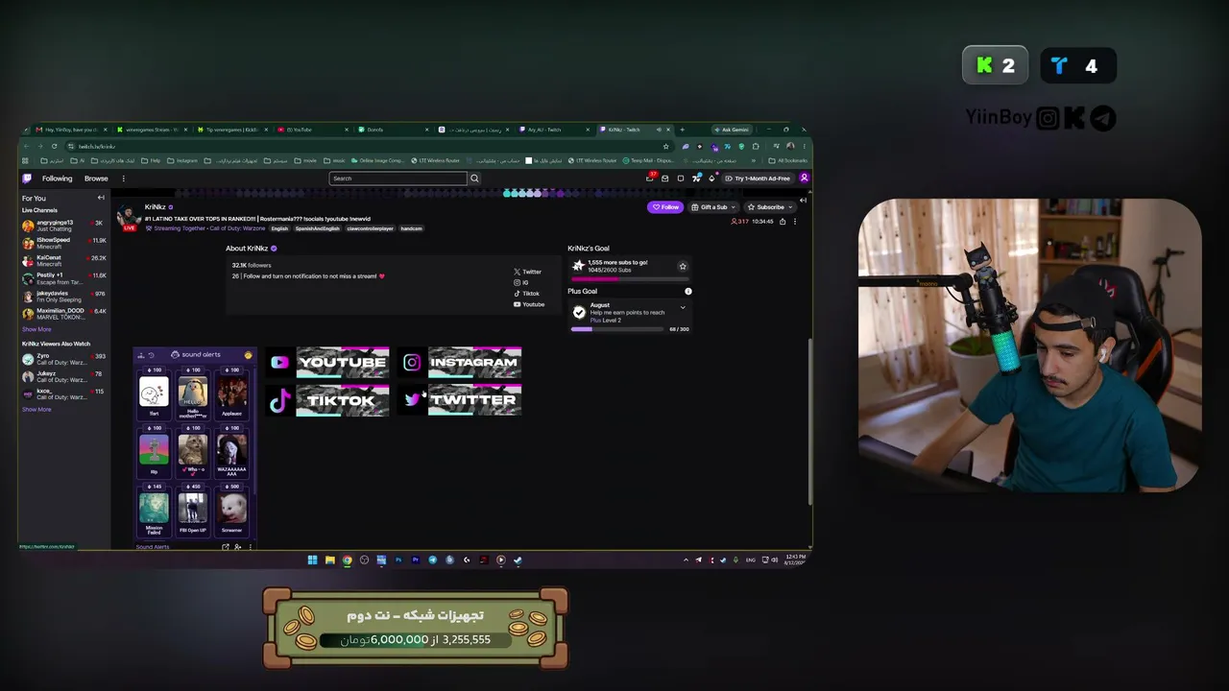
Task: Expand the August Plus Goal details
Action: [683, 307]
